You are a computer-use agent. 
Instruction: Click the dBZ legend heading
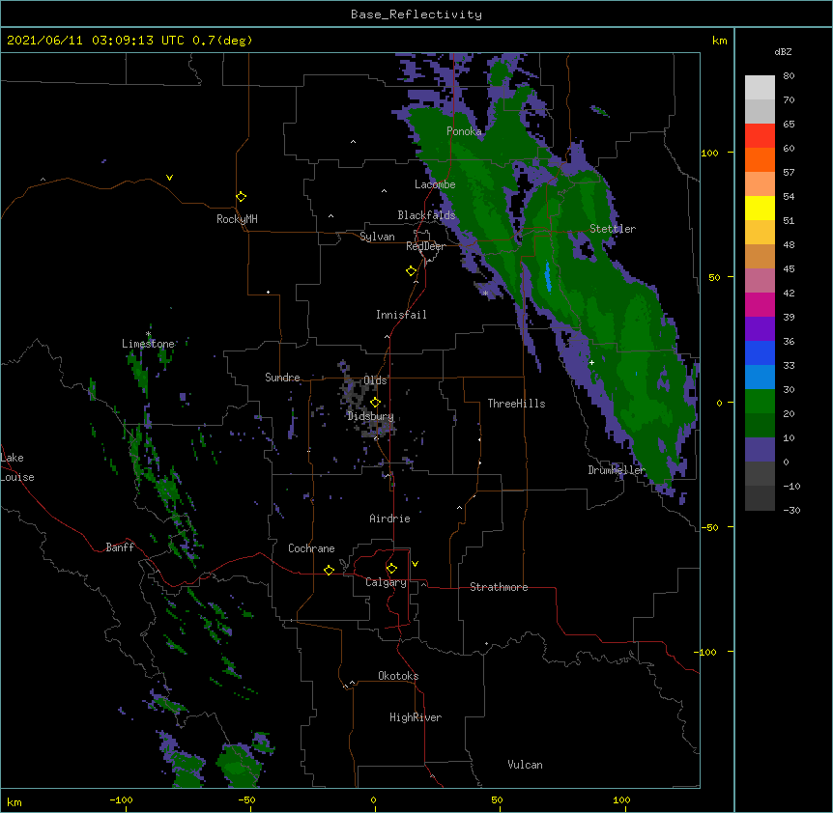point(783,52)
